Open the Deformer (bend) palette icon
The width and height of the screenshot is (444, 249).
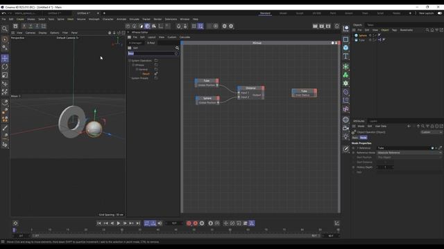pos(345,92)
